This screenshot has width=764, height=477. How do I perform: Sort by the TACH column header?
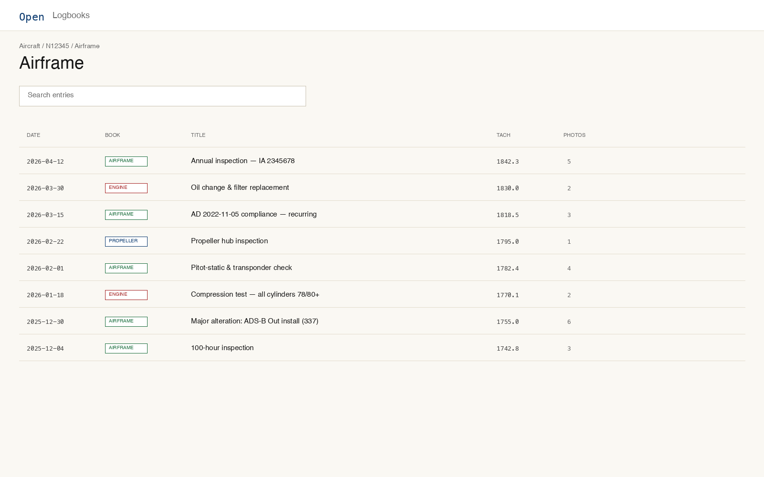pyautogui.click(x=503, y=135)
